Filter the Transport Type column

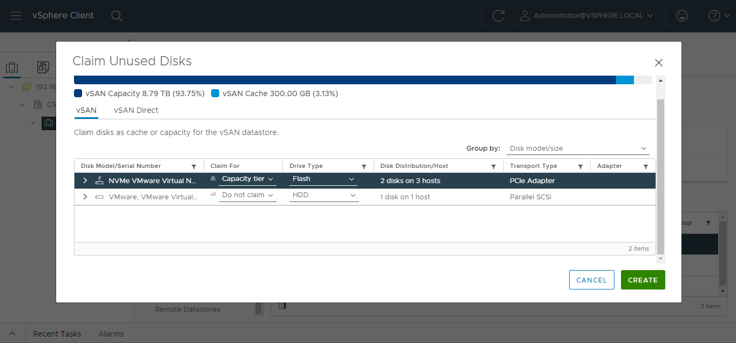click(580, 166)
